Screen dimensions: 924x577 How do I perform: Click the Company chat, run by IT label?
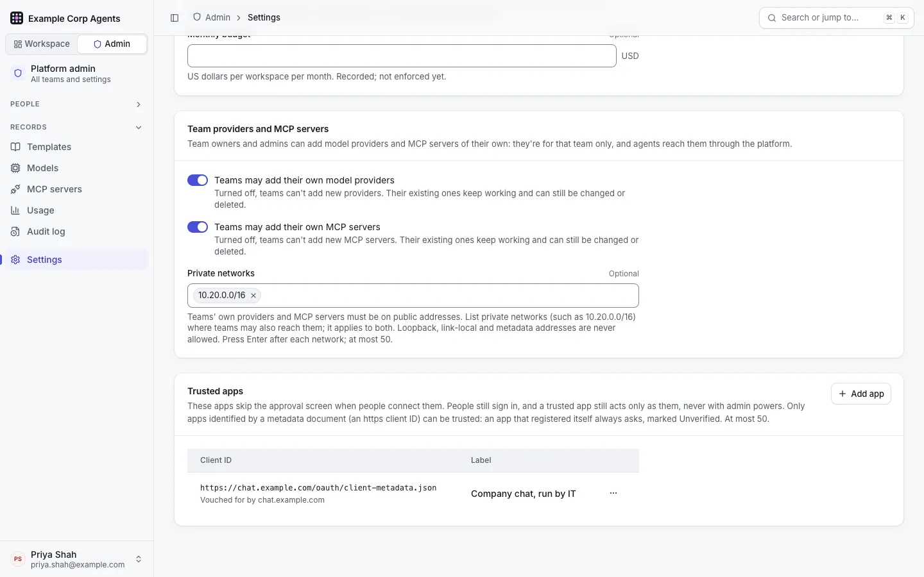click(524, 494)
